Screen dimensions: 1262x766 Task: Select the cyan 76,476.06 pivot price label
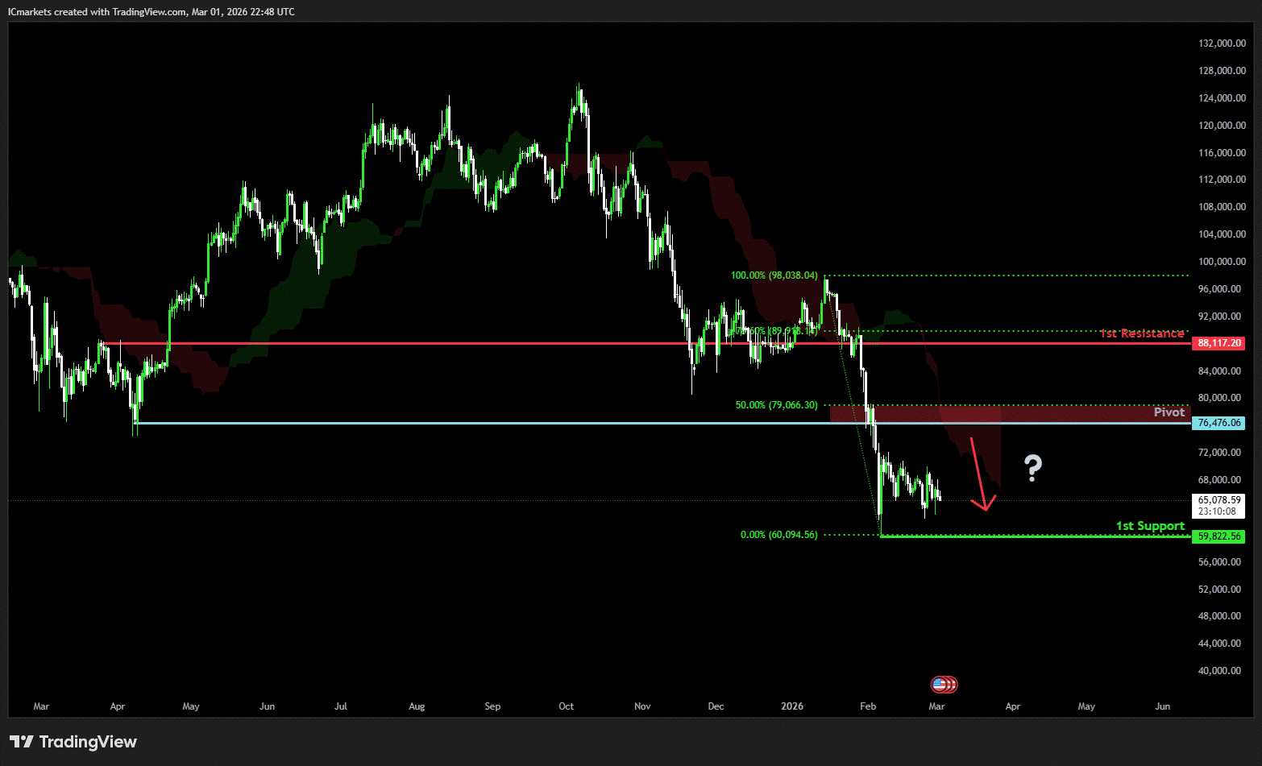pyautogui.click(x=1218, y=423)
